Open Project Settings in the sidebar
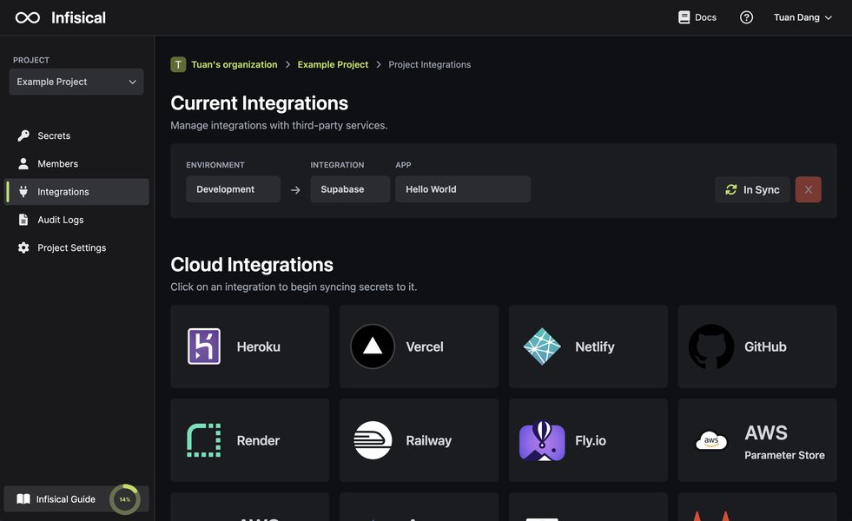This screenshot has width=852, height=521. point(76,247)
